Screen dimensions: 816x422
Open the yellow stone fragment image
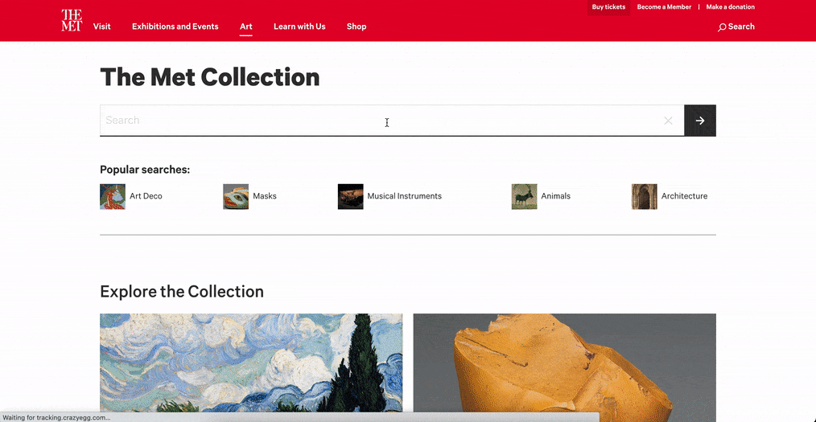pyautogui.click(x=565, y=363)
